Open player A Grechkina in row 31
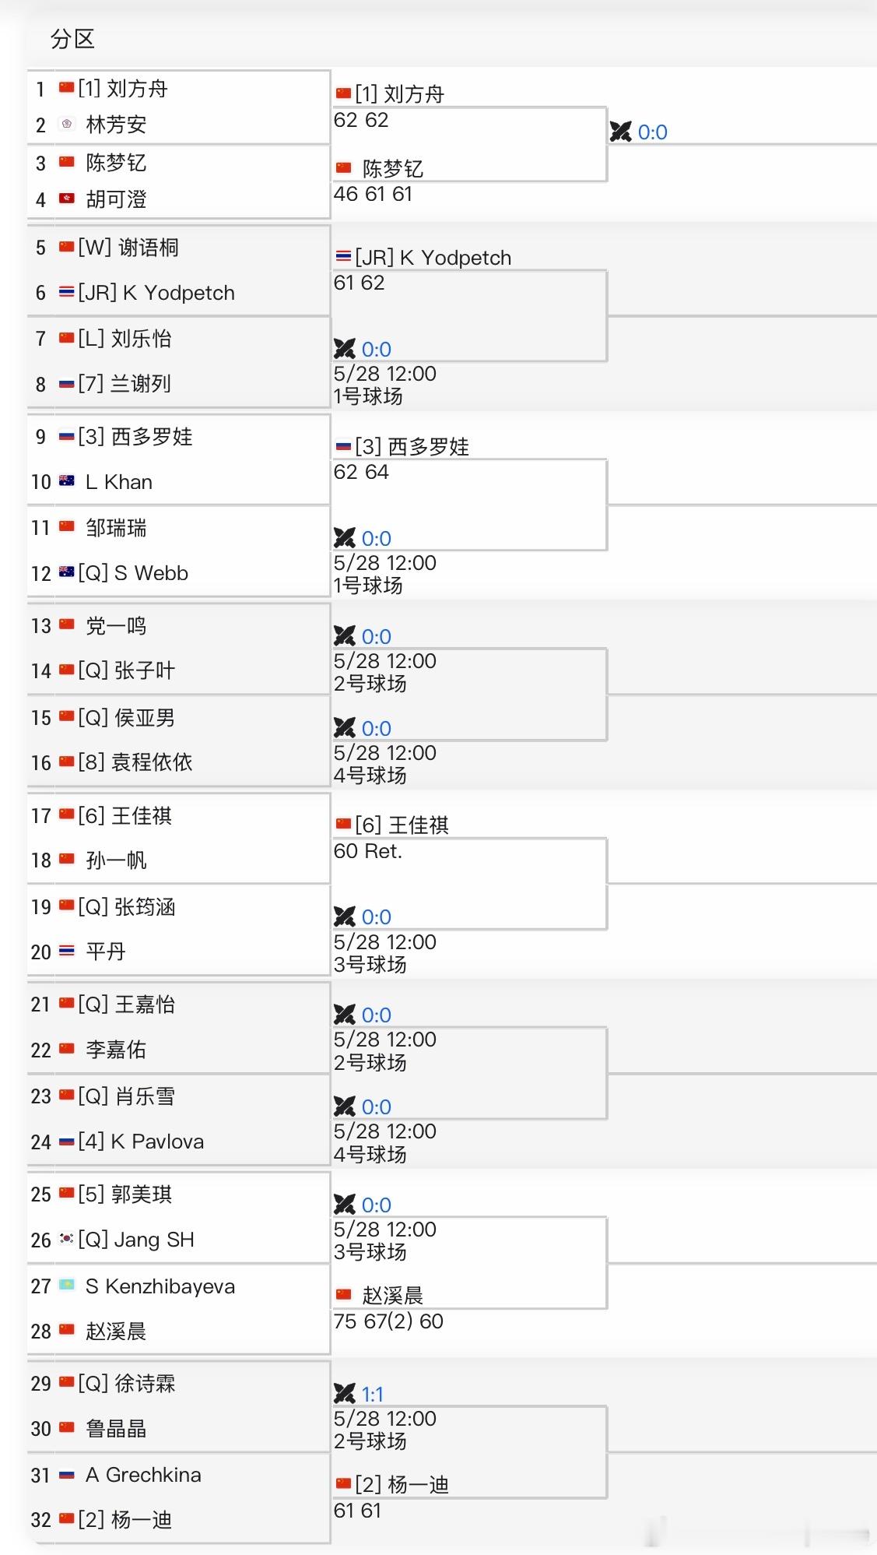The width and height of the screenshot is (877, 1555). tap(143, 1474)
